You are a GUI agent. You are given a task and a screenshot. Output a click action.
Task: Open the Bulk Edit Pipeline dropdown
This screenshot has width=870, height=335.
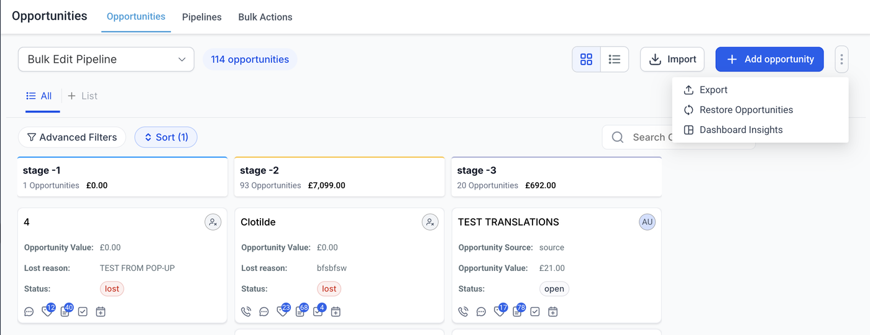click(106, 60)
